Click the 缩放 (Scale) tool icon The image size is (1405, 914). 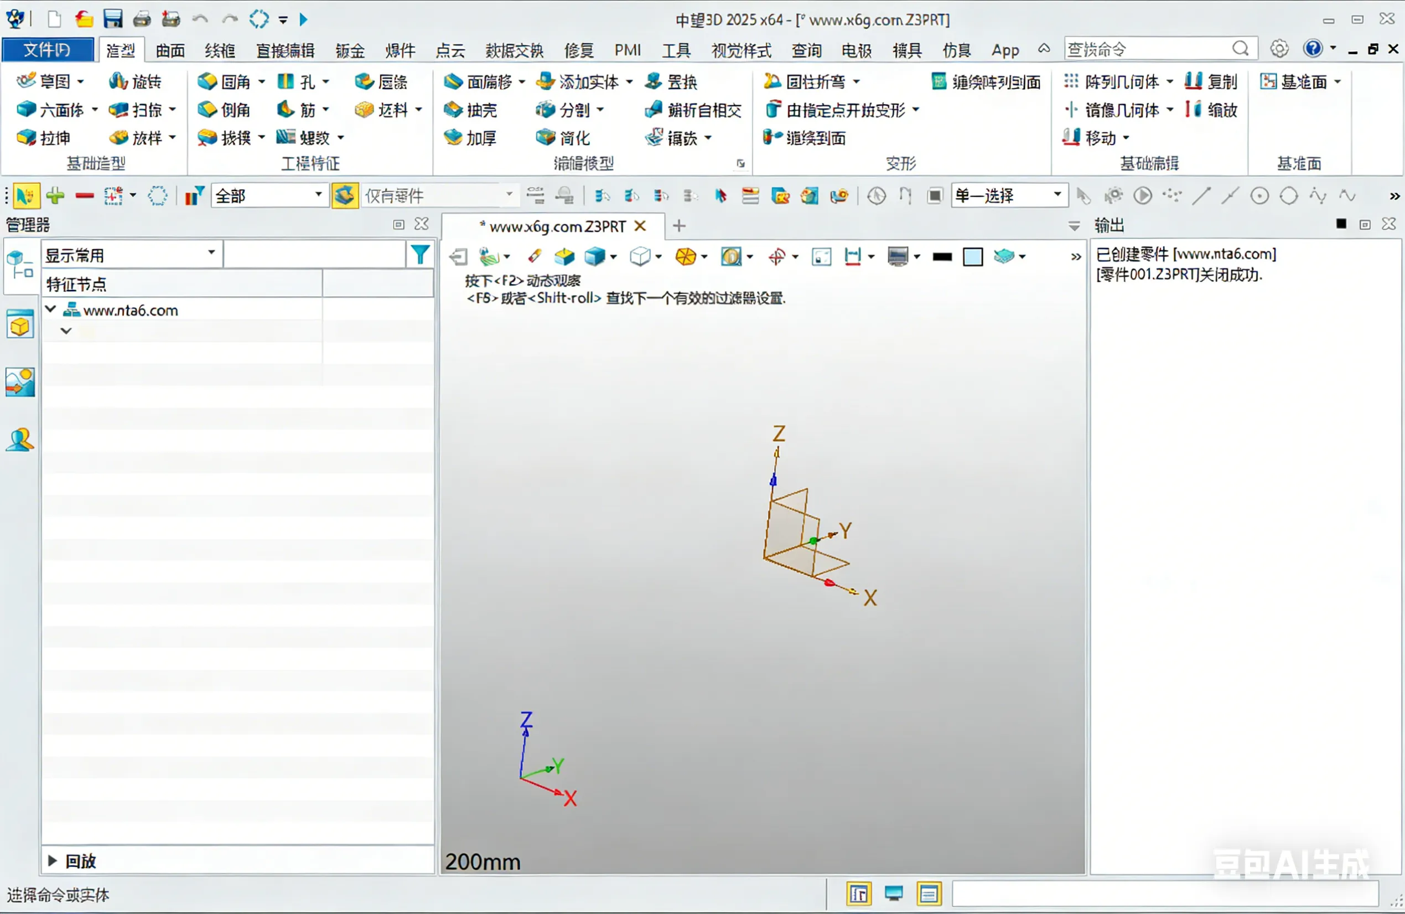(x=1193, y=110)
